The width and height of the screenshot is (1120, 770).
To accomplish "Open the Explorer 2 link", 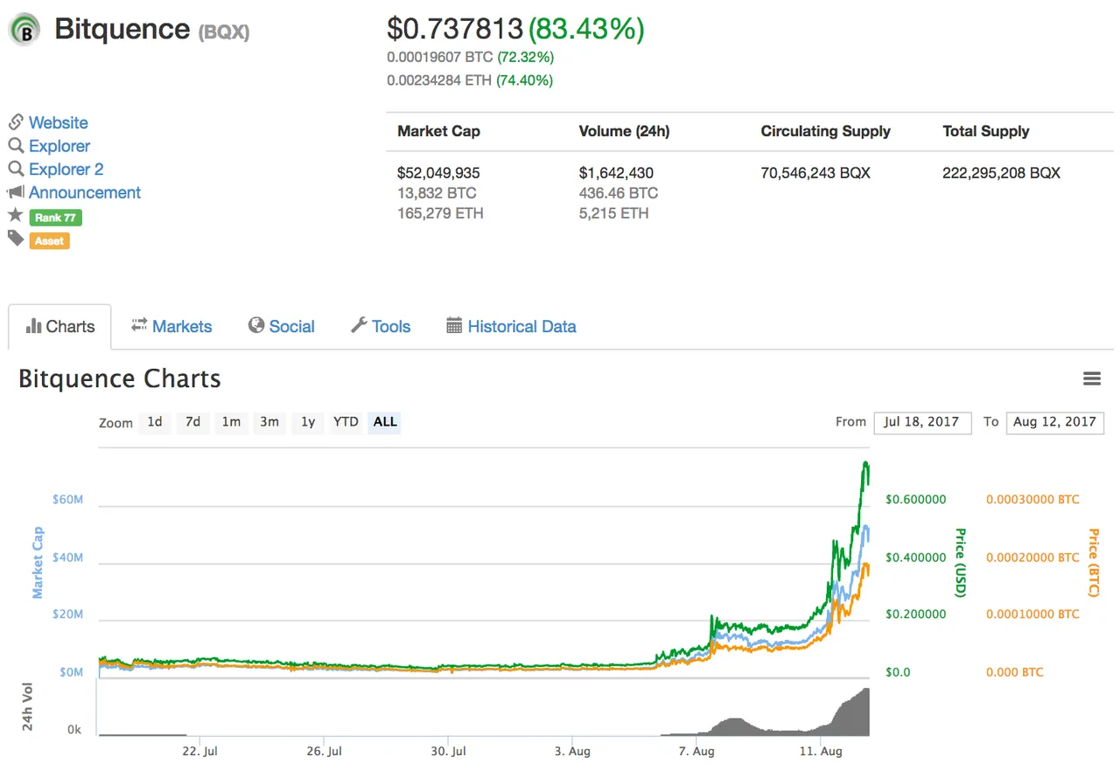I will point(66,169).
